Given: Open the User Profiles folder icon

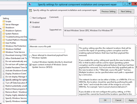Looking at the screenshot, I should point(4,43).
